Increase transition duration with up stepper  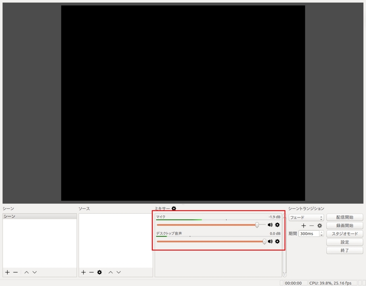pos(321,232)
